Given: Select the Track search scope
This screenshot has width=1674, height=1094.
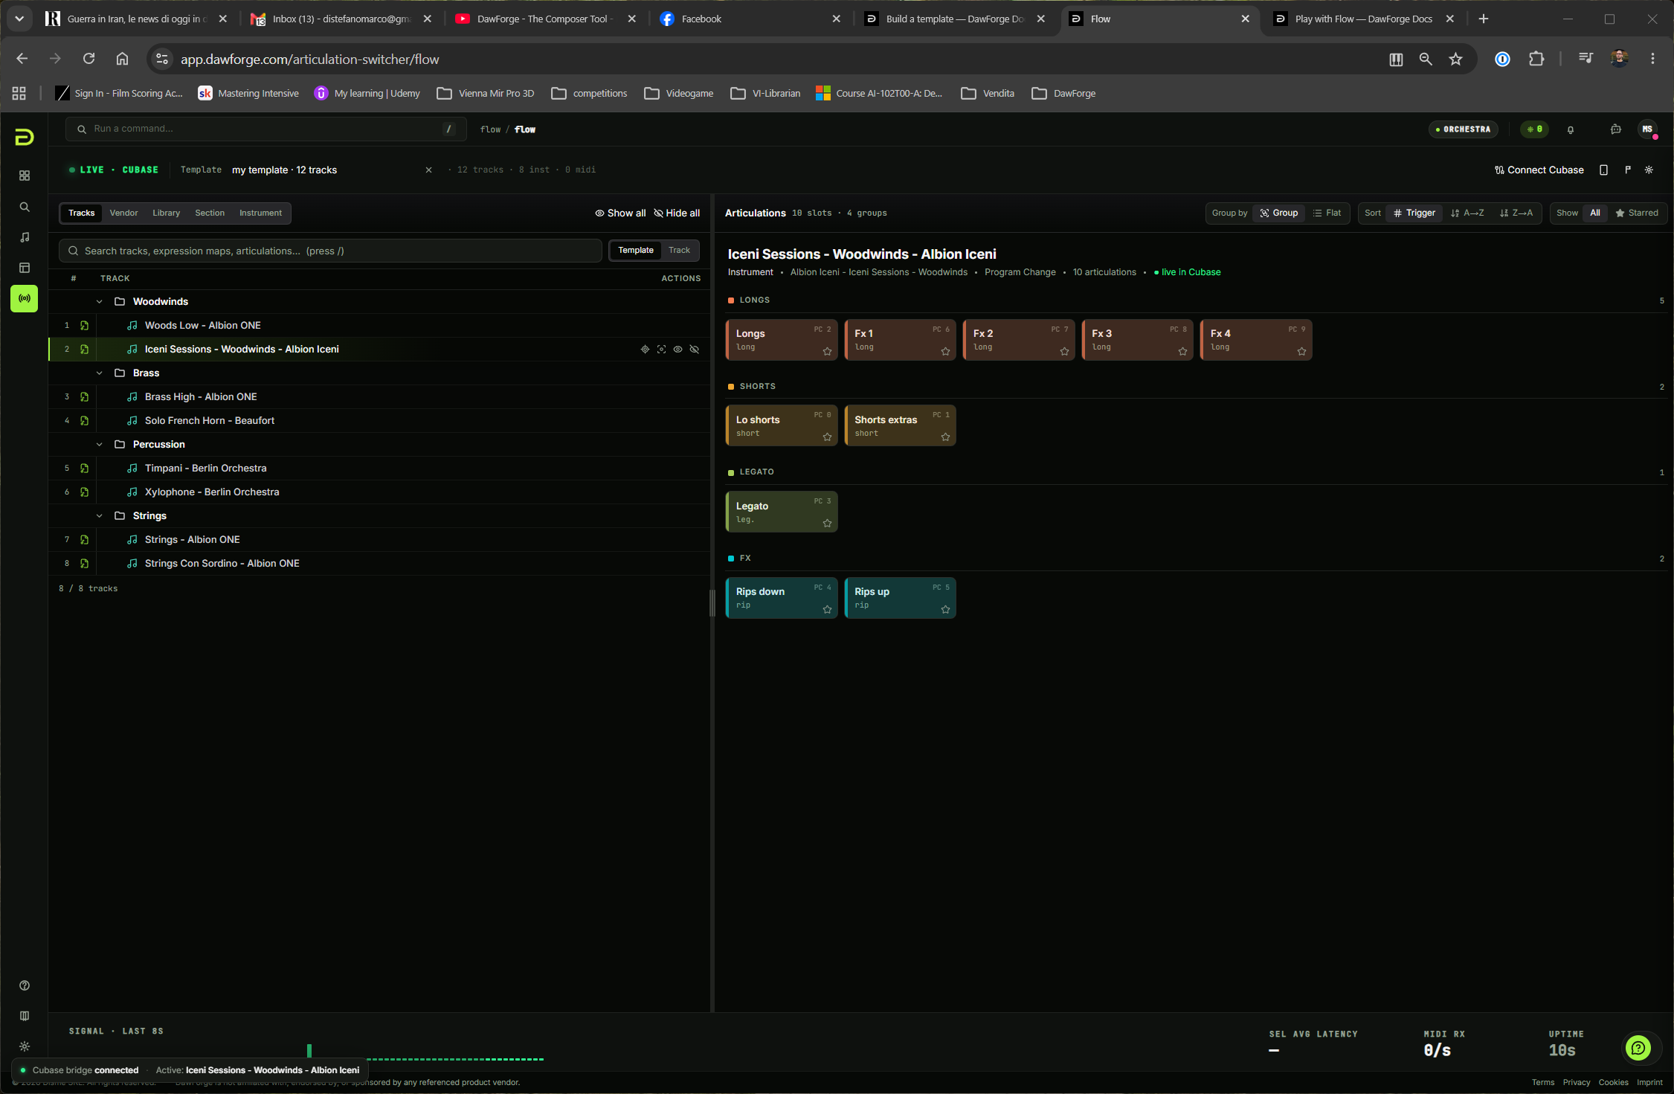Looking at the screenshot, I should tap(679, 251).
